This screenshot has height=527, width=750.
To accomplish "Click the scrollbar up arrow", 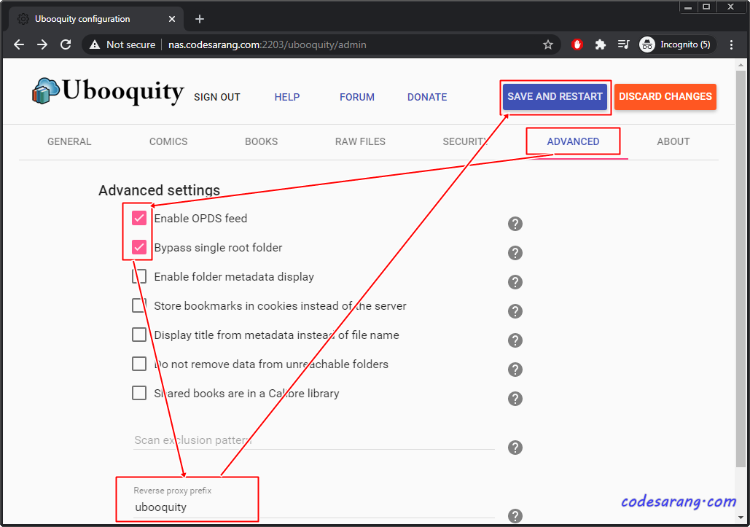I will coord(741,65).
